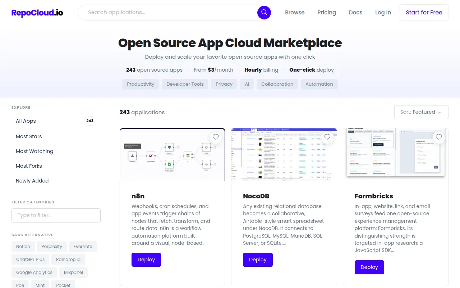Select the Poe alternative tag
Screen dimensions: 460x288
click(x=20, y=285)
